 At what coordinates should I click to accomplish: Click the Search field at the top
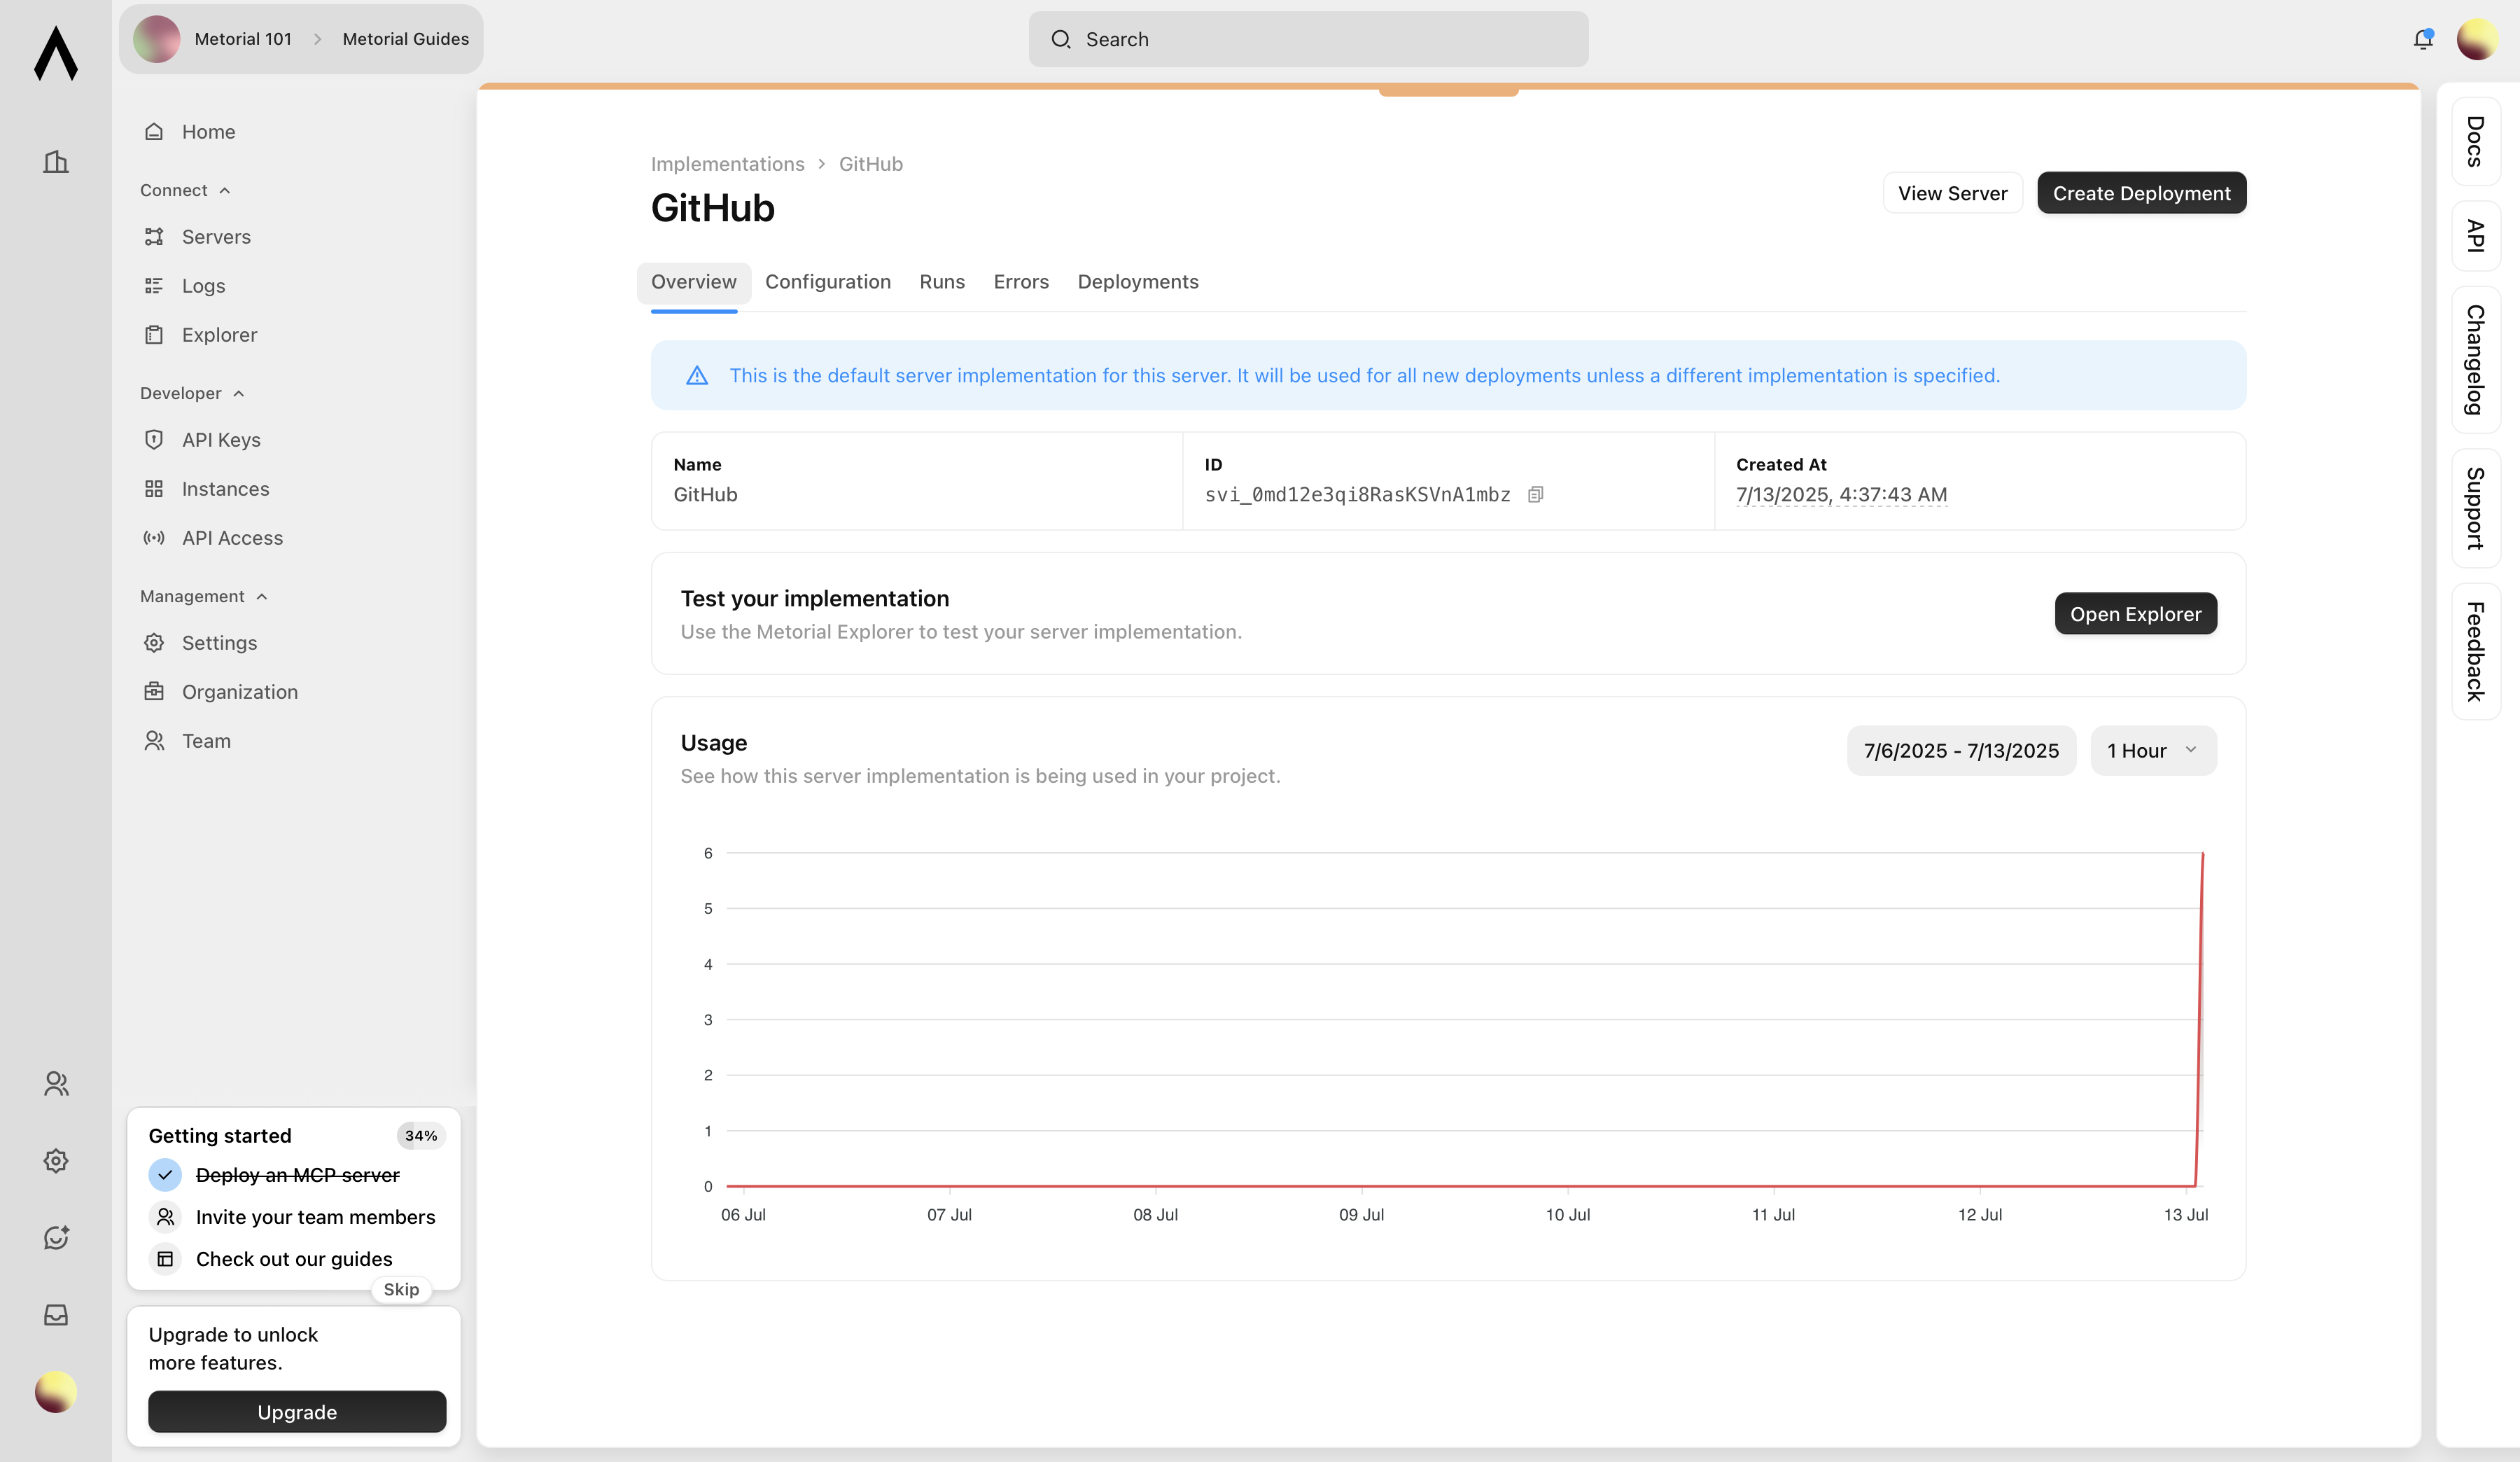point(1307,39)
